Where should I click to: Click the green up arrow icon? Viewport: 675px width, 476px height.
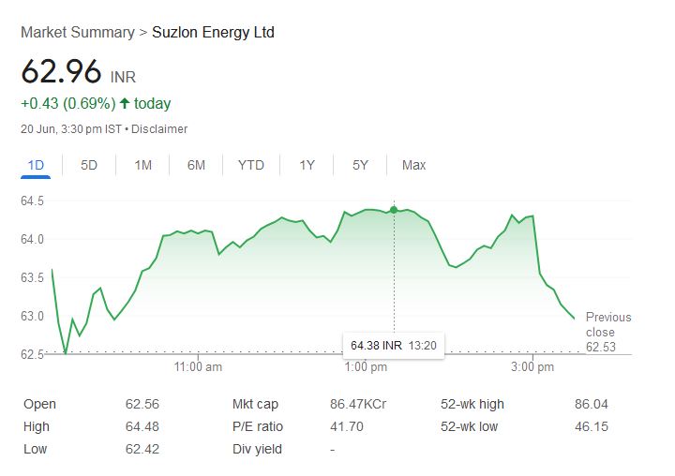124,103
